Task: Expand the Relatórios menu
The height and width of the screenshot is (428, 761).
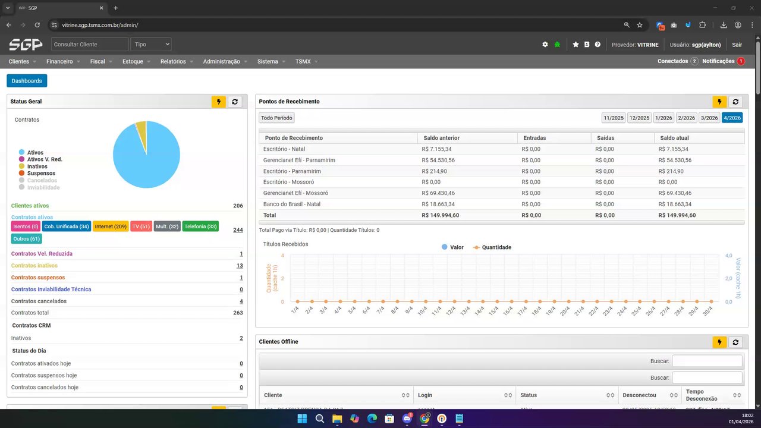Action: pyautogui.click(x=177, y=61)
